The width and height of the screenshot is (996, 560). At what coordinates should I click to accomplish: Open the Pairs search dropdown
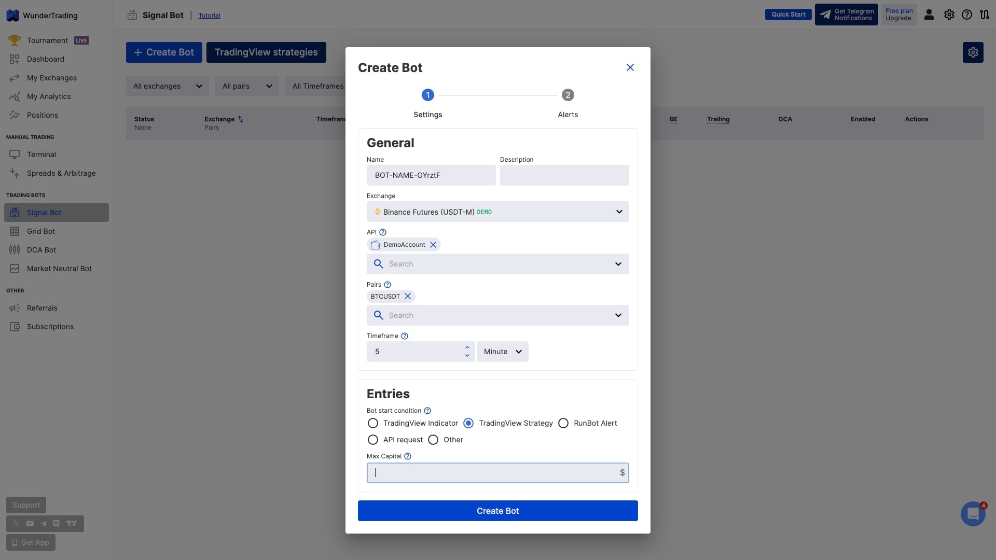point(618,315)
